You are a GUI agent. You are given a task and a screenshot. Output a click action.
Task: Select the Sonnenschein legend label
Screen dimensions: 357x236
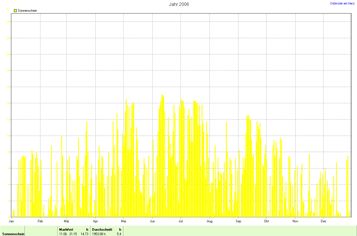tap(27, 11)
